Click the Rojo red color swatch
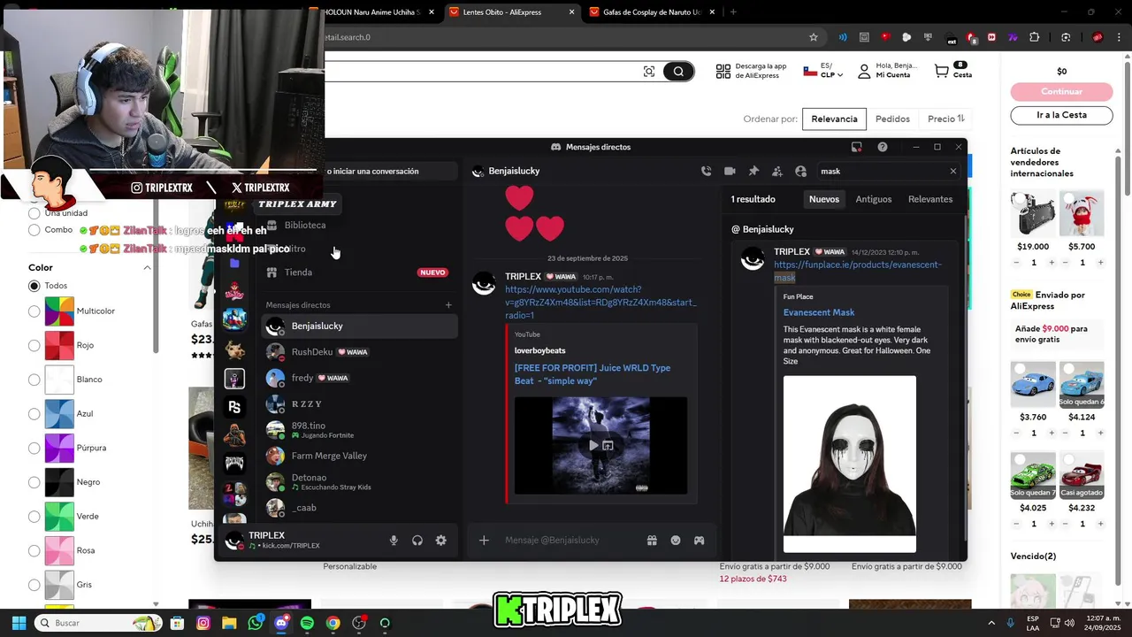Image resolution: width=1132 pixels, height=637 pixels. pos(59,345)
